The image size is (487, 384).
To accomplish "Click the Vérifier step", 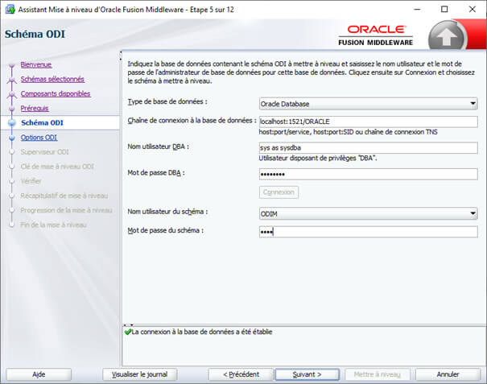I will [x=31, y=181].
